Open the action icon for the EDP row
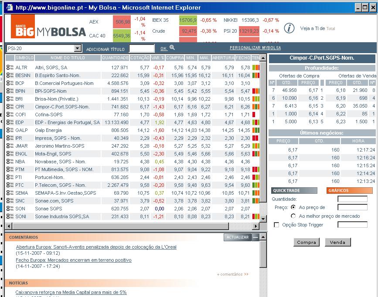The width and height of the screenshot is (378, 297). (x=10, y=122)
